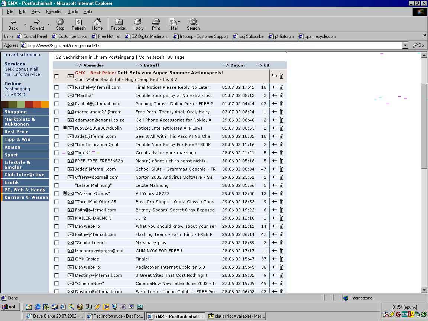Tick the "Jim K" email checkbox
Viewport: 428px width, 321px height.
coord(56,153)
